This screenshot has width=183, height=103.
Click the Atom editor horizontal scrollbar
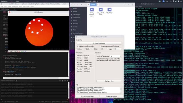click(35, 78)
